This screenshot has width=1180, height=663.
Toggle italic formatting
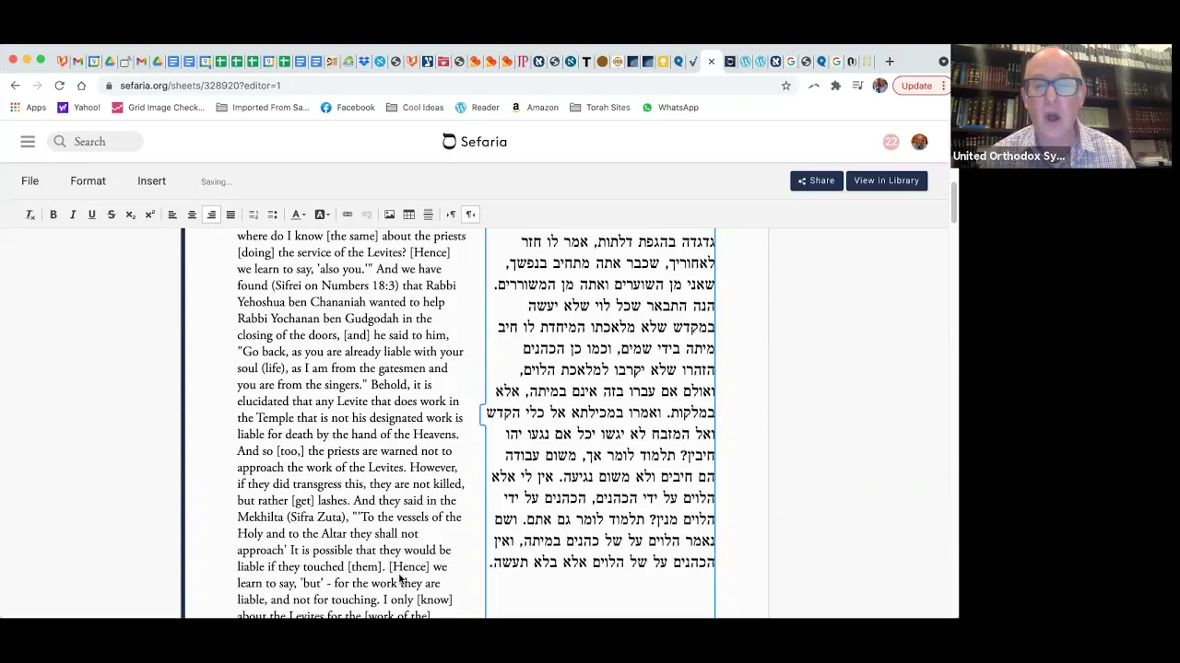[x=73, y=215]
